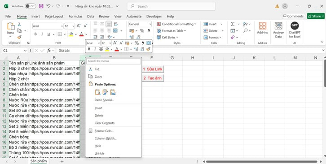This screenshot has height=164, width=326.
Task: Click mini toolbar Fill Color bucket
Action: point(107,49)
